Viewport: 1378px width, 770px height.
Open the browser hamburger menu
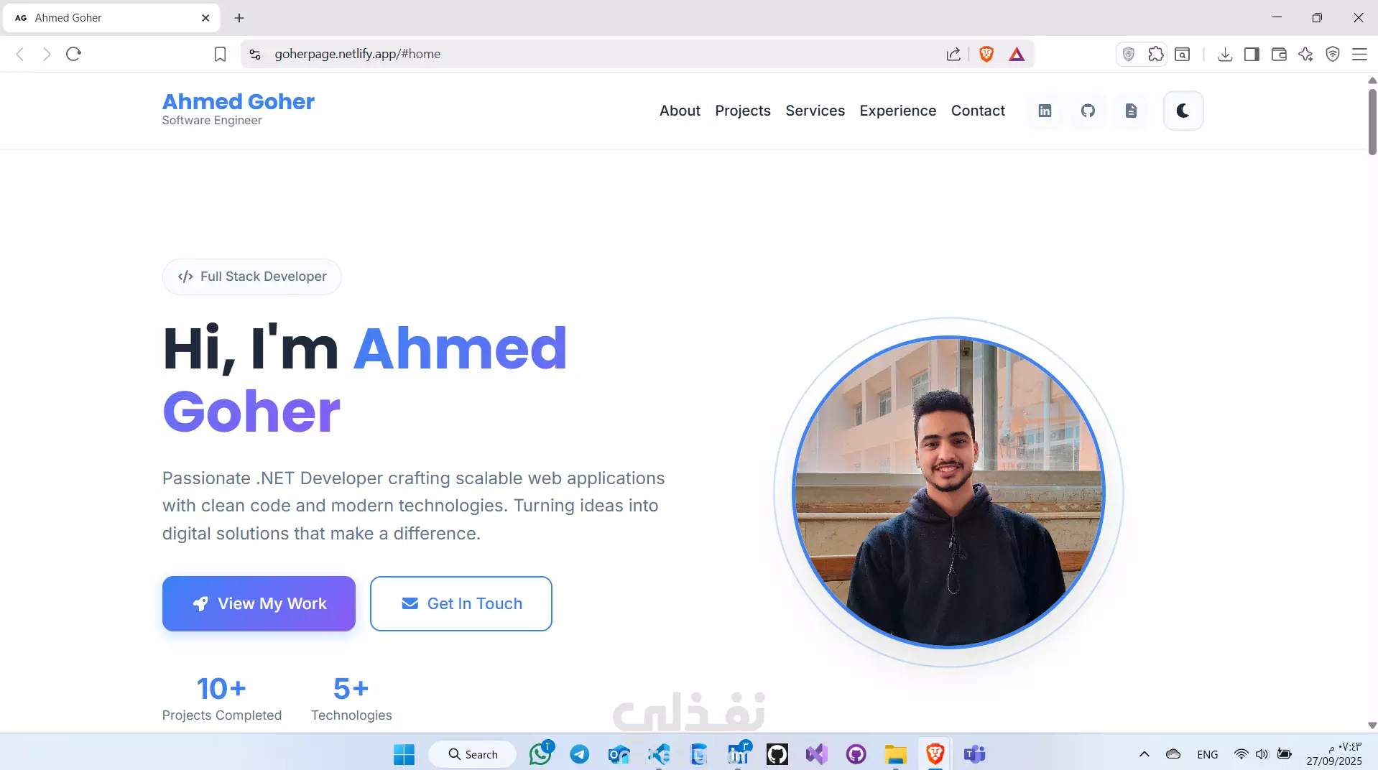[x=1359, y=54]
